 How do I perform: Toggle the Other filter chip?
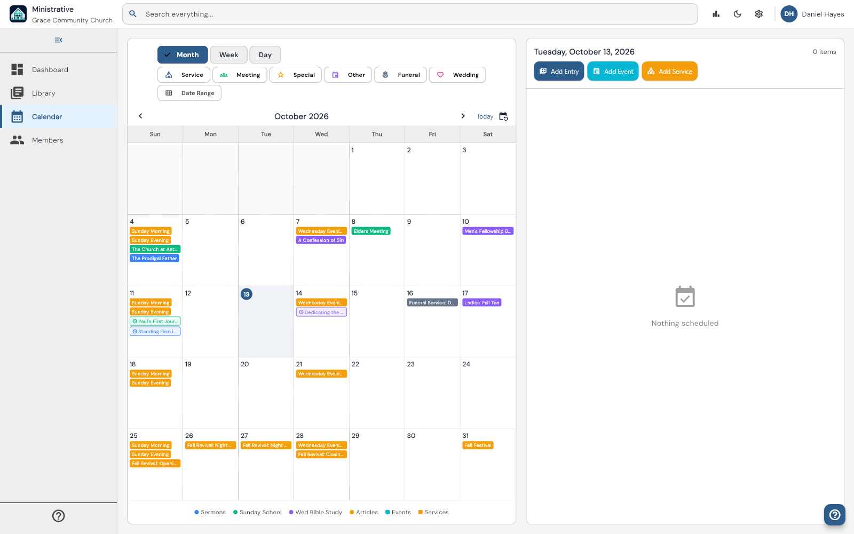click(x=348, y=75)
